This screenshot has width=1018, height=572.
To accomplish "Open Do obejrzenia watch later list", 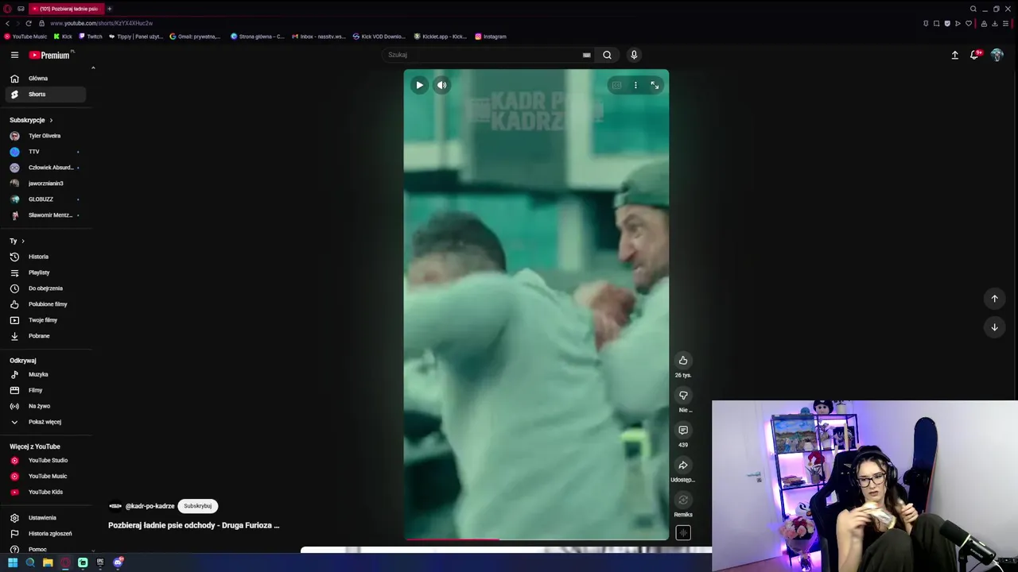I will tap(45, 288).
